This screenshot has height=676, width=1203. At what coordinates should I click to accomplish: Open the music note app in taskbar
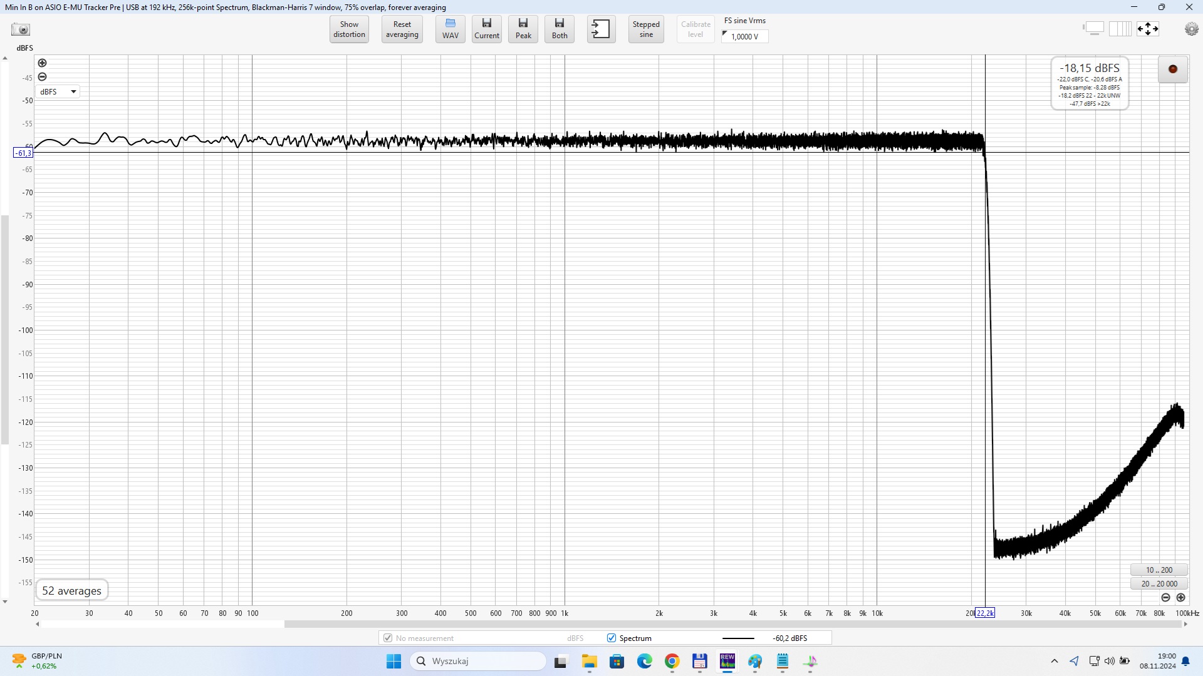[810, 661]
